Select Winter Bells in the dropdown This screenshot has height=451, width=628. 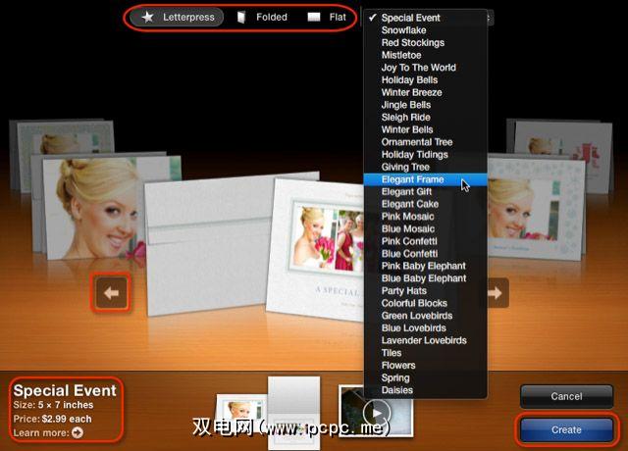pos(425,129)
